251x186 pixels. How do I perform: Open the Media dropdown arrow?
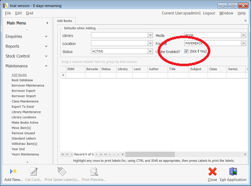[243, 35]
